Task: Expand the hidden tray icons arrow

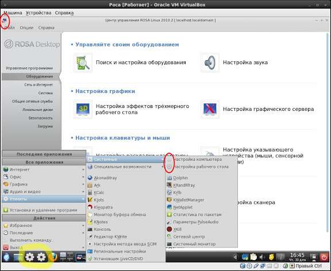Action: 234,257
